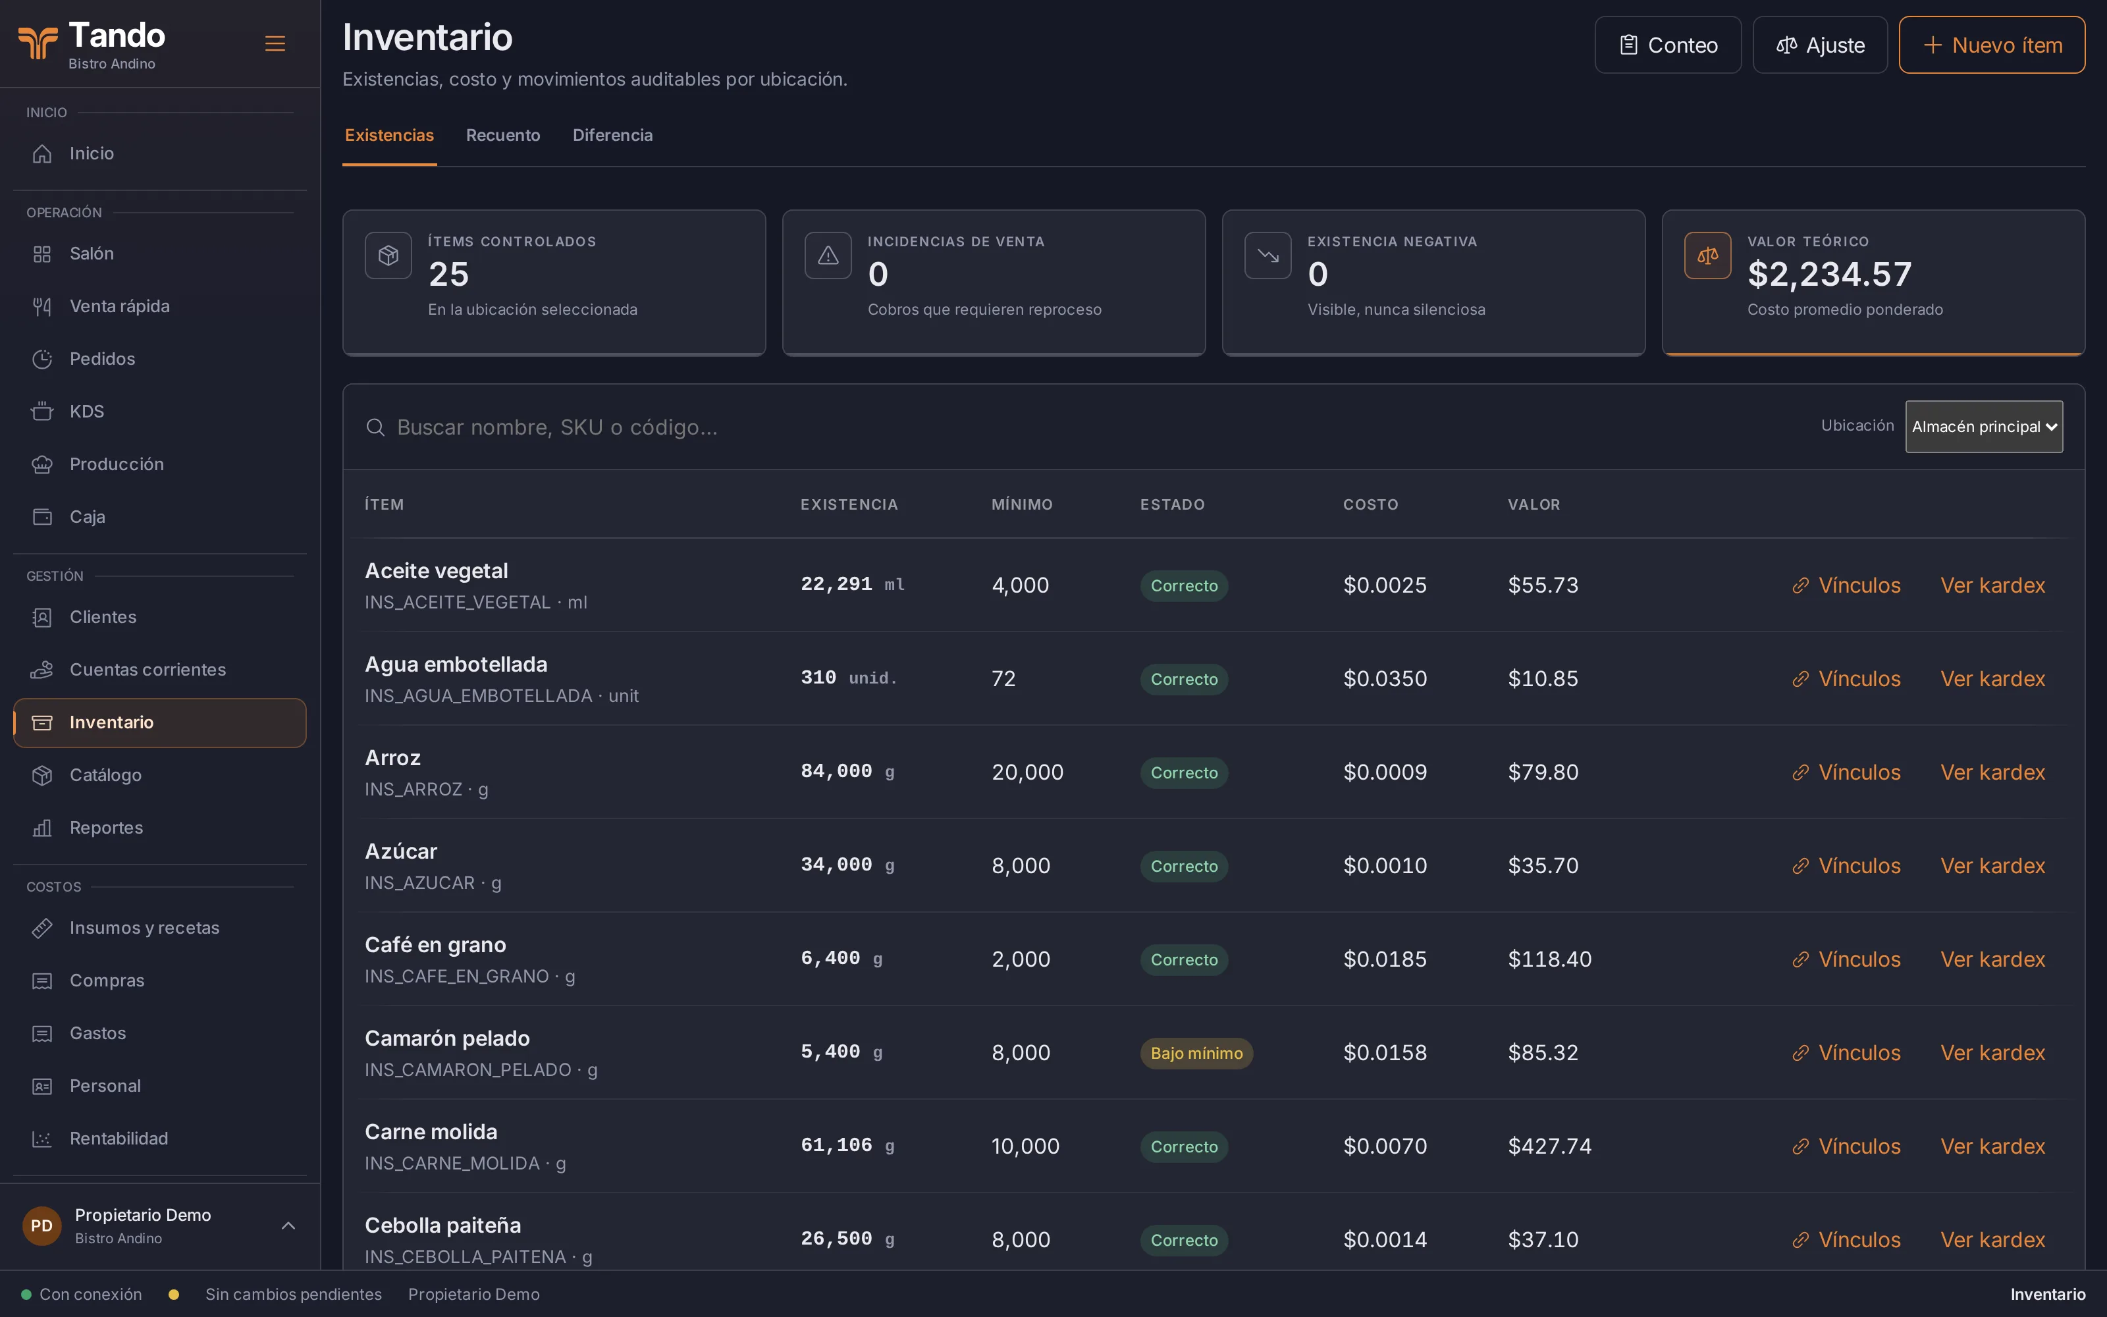Go to KDS screen in sidebar
Screen dimensions: 2107x1317
click(x=159, y=411)
